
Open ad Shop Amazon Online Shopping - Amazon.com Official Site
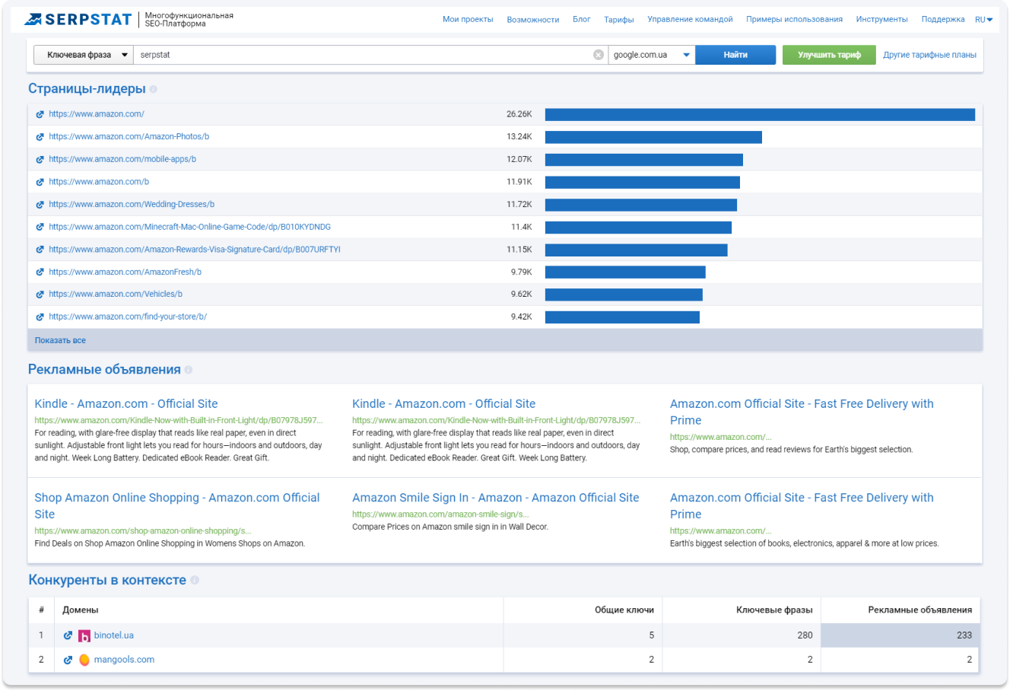pyautogui.click(x=177, y=506)
